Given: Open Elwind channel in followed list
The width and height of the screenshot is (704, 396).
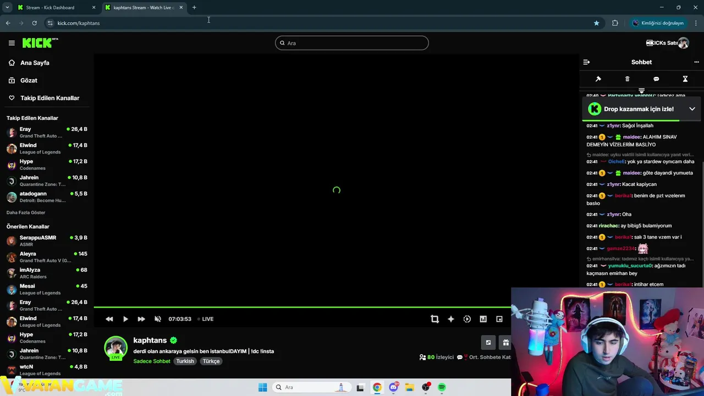Looking at the screenshot, I should 47,148.
